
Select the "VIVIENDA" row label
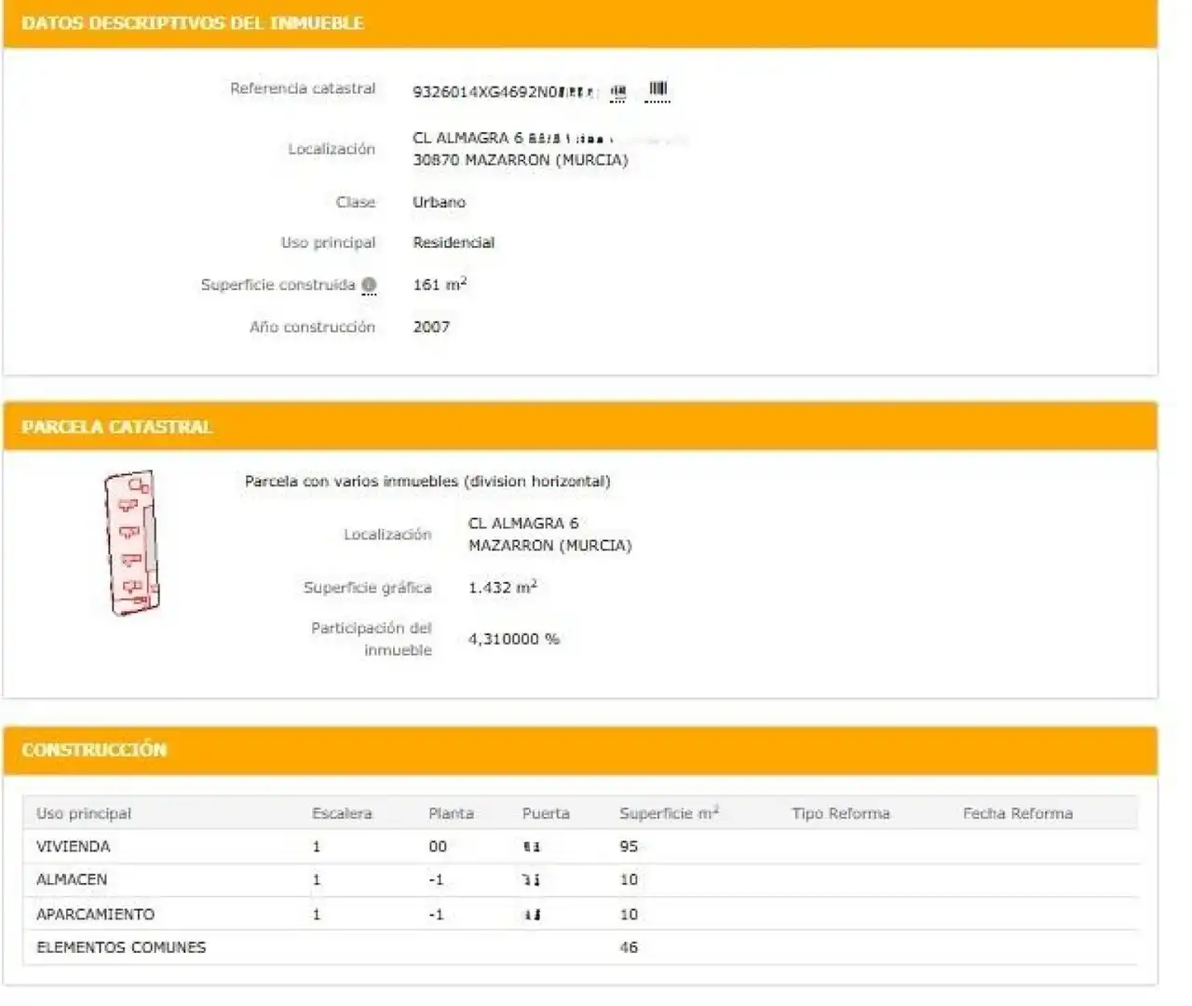coord(74,847)
